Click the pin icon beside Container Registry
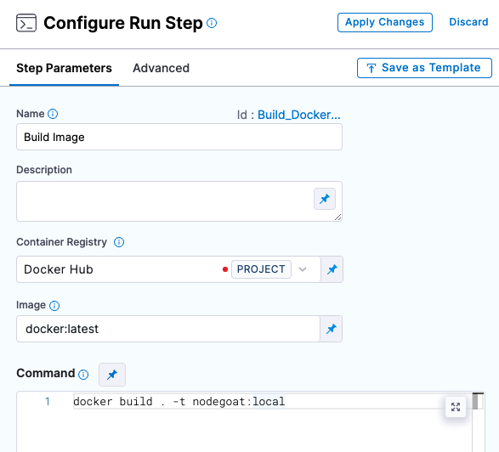This screenshot has width=499, height=452. pos(332,269)
